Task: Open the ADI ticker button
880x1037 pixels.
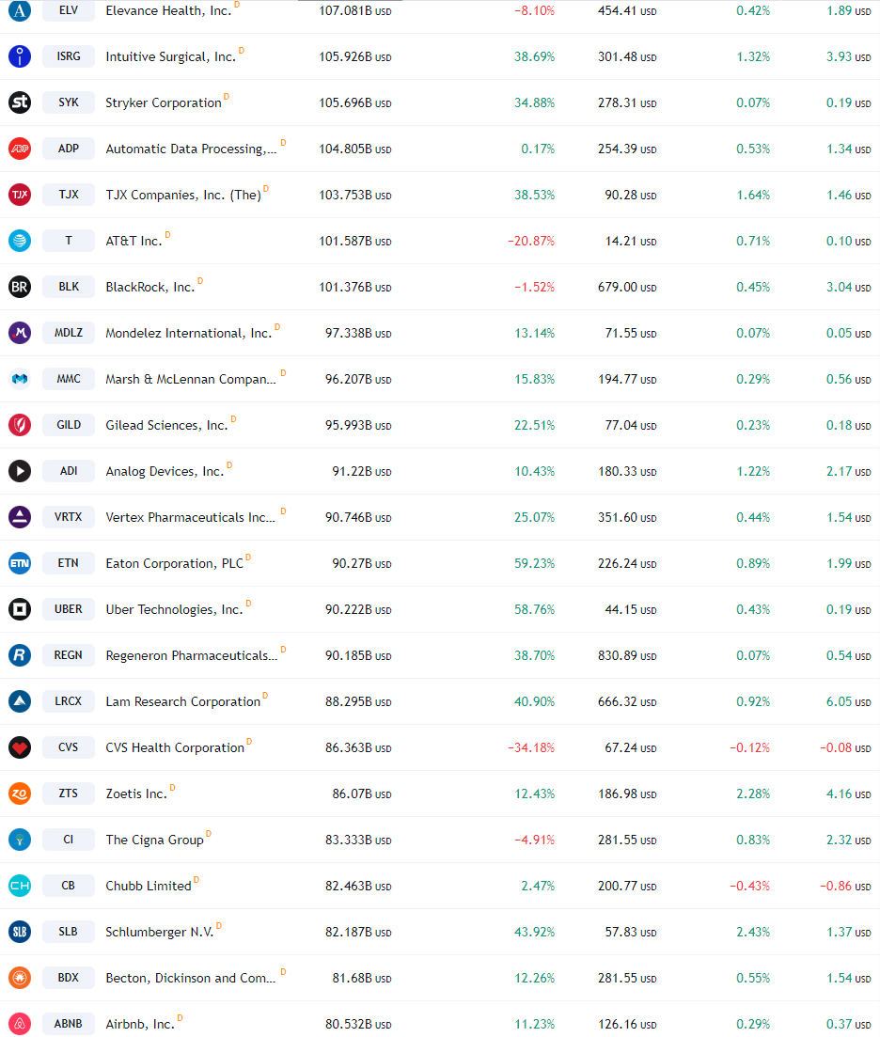Action: point(69,471)
